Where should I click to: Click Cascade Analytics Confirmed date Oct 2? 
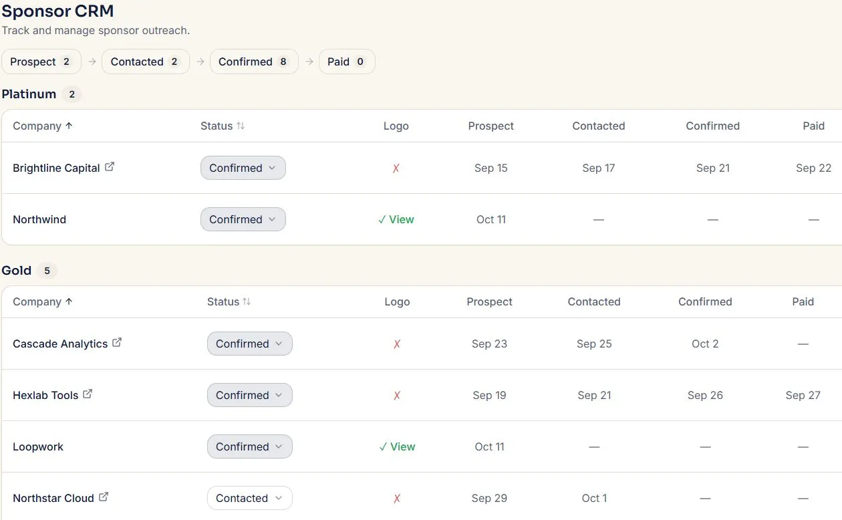pyautogui.click(x=705, y=344)
